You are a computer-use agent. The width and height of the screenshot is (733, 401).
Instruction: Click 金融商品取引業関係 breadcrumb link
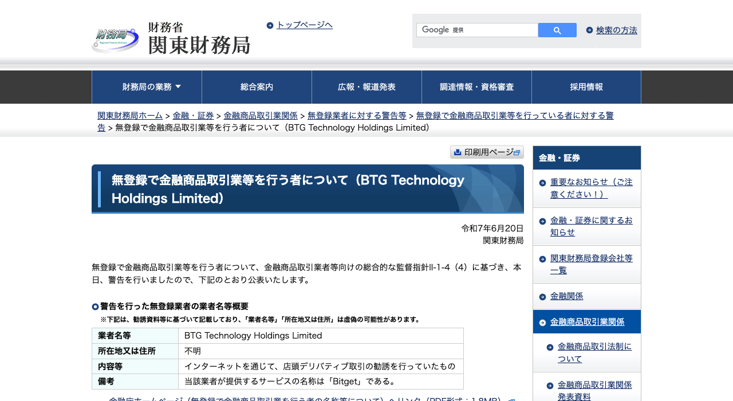pyautogui.click(x=261, y=116)
